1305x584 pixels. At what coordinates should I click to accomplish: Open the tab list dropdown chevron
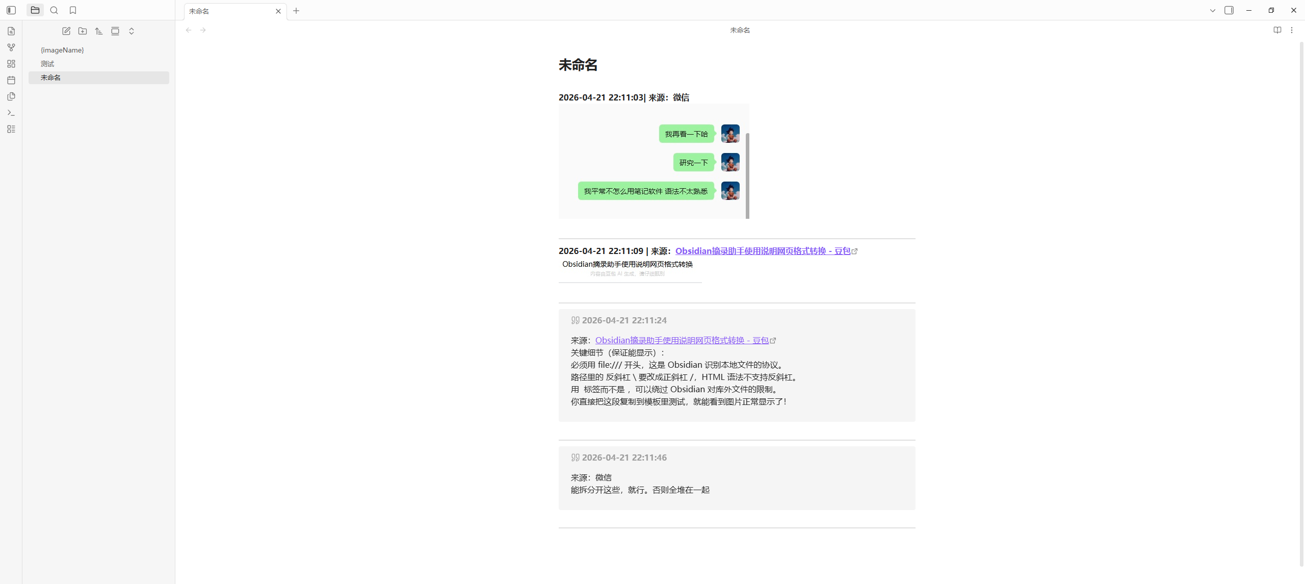[1213, 10]
